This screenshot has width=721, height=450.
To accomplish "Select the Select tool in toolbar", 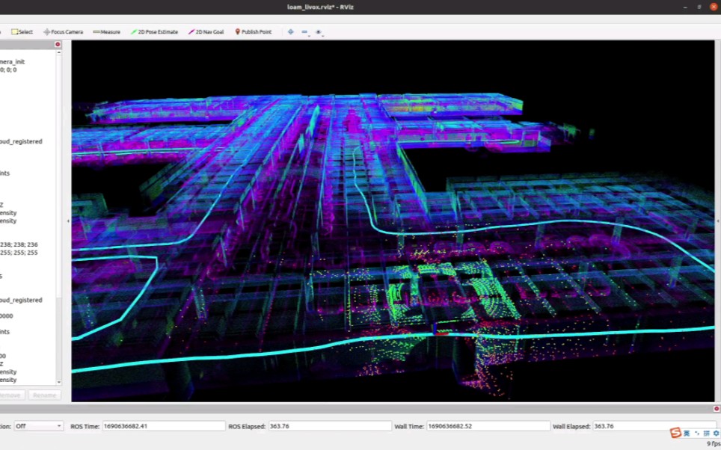I will (x=22, y=32).
